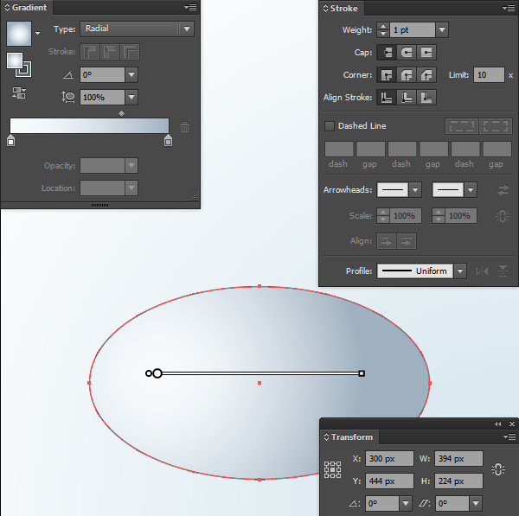
Task: Open the gradient angle dropdown
Action: click(131, 74)
